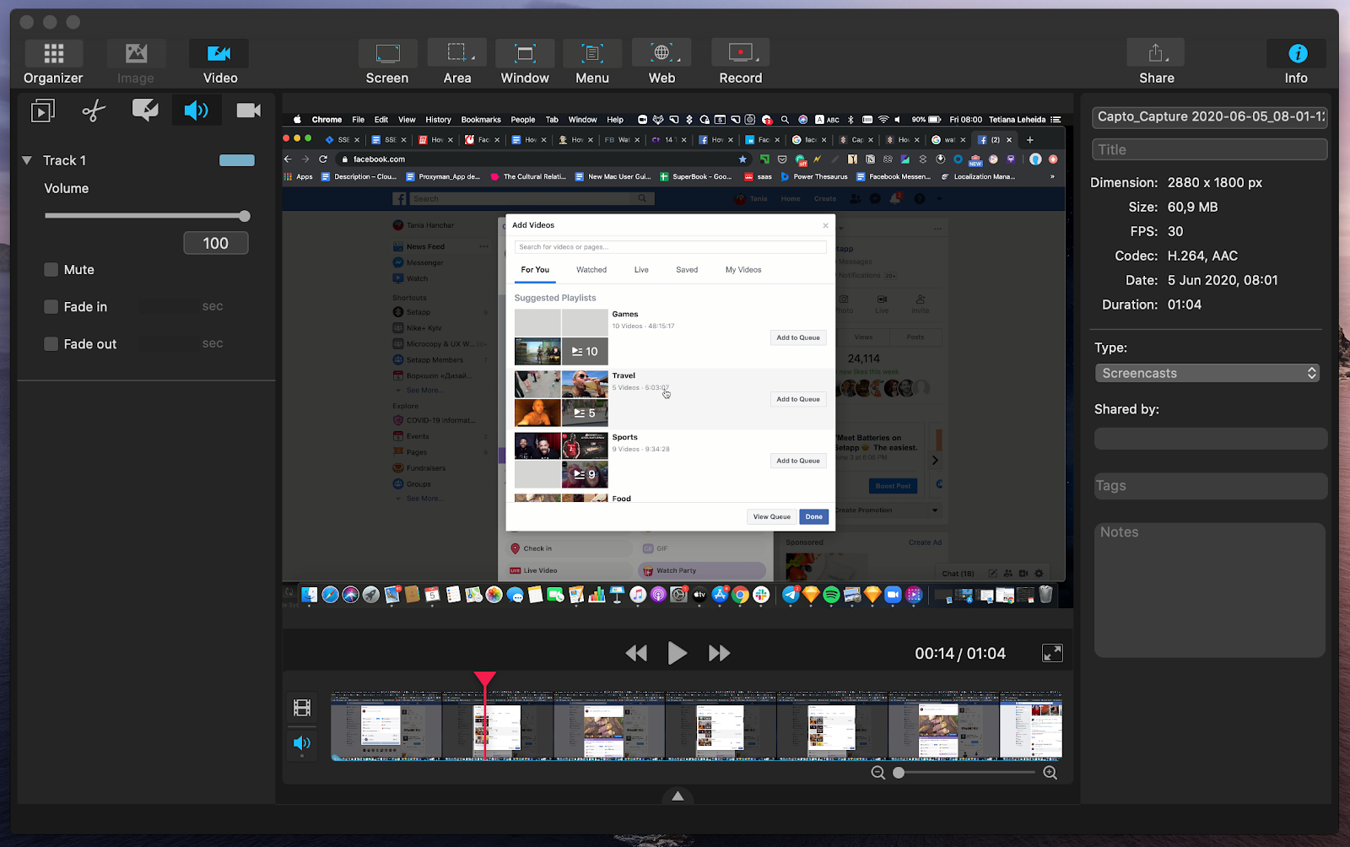
Task: Click the Fade out seconds field
Action: (168, 343)
